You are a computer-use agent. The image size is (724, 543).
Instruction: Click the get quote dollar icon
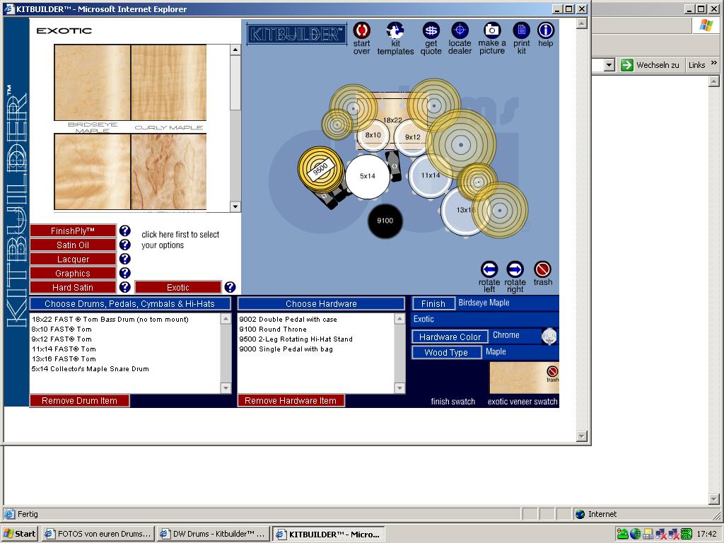tap(431, 30)
